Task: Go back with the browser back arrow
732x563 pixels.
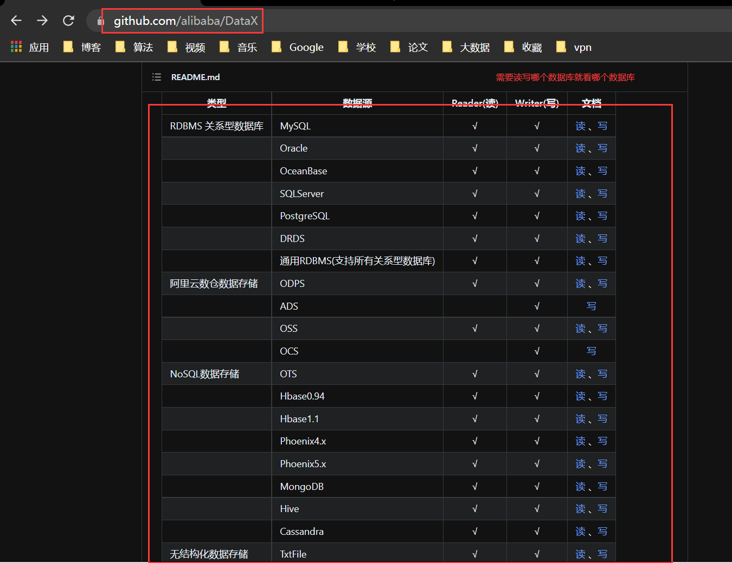Action: (16, 21)
